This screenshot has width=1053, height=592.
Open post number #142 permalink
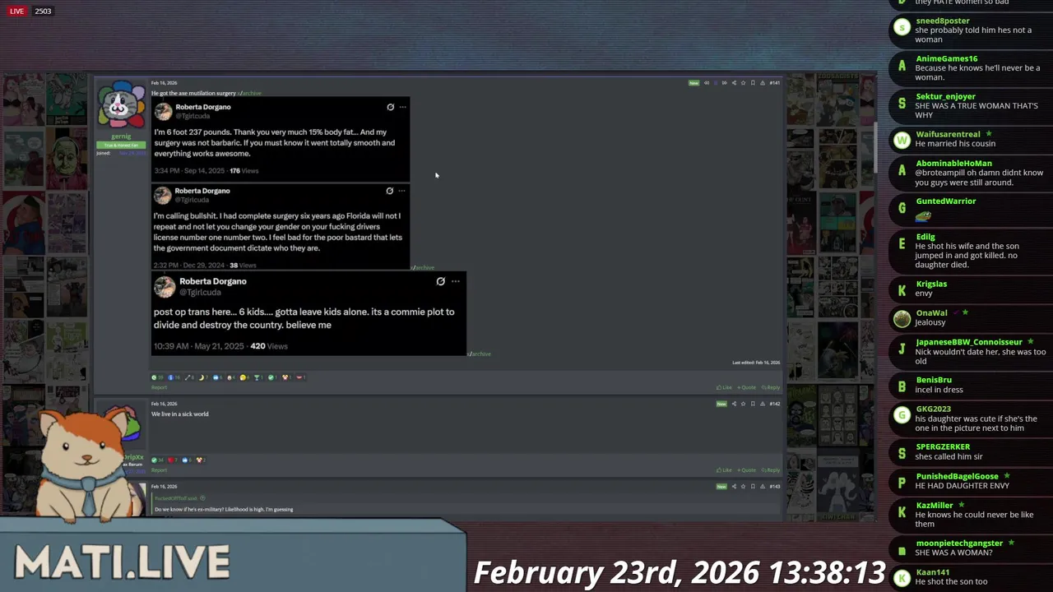[x=775, y=404]
